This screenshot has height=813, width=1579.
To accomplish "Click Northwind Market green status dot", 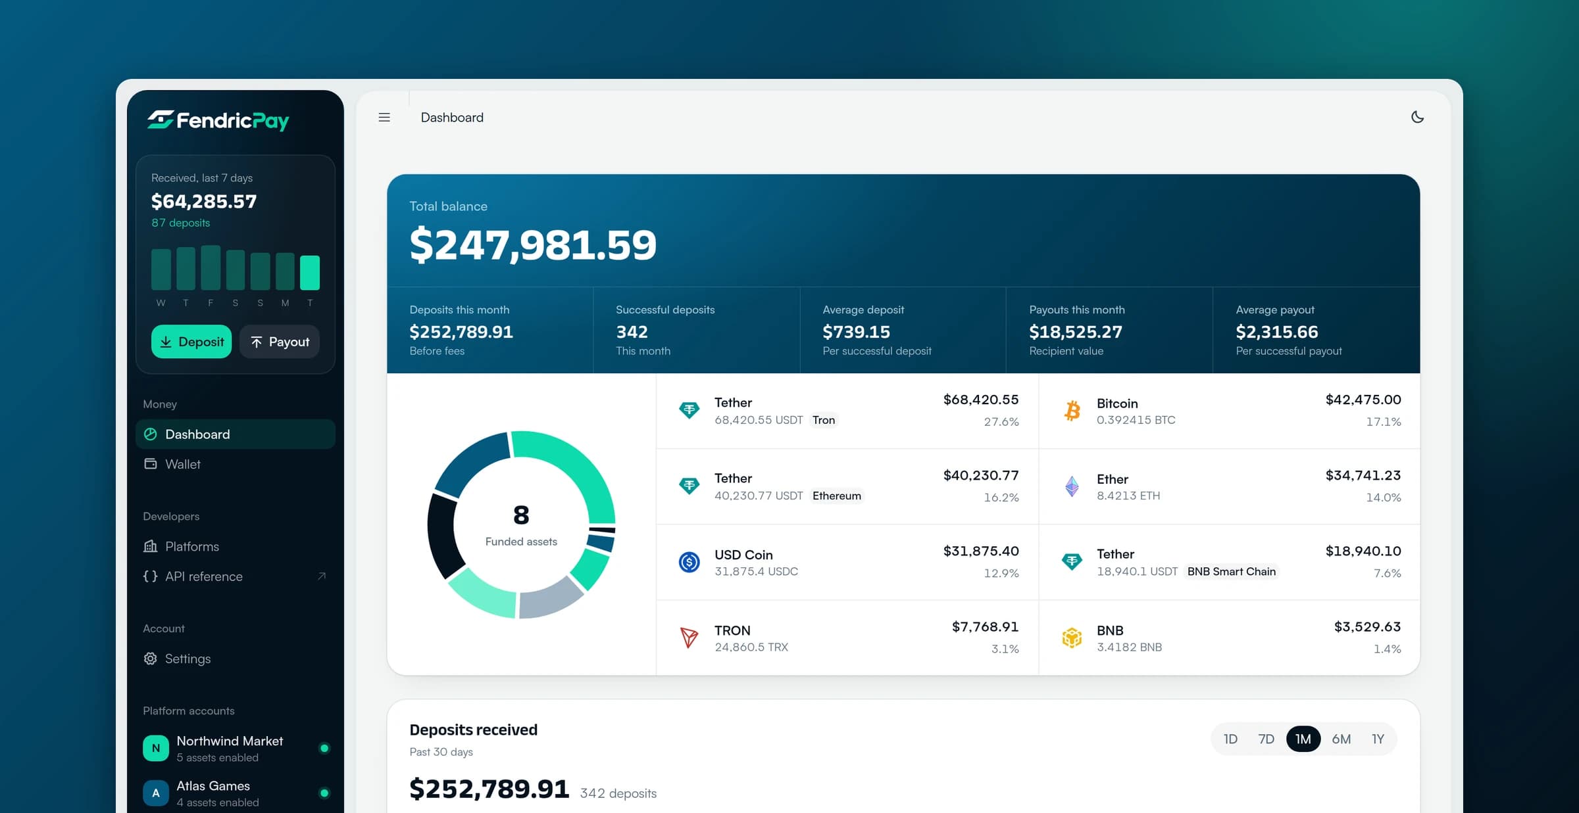I will coord(324,748).
